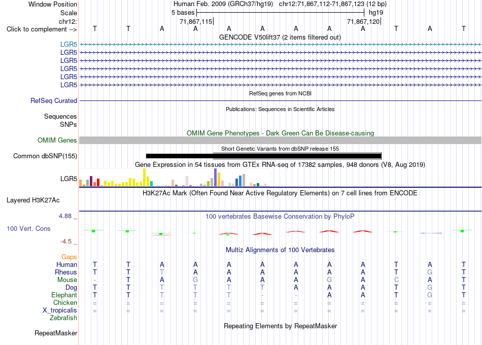The image size is (482, 345).
Task: Click the GTEx Gene Expression track title
Action: 280,164
